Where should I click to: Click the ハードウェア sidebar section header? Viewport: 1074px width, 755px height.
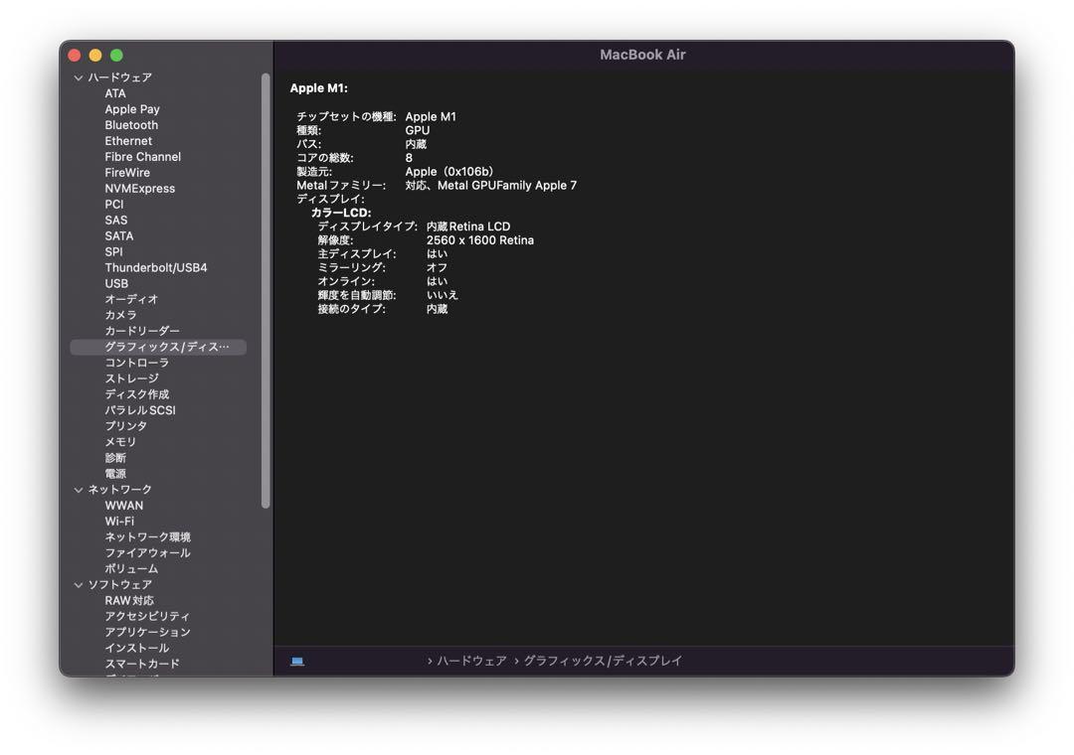pos(120,78)
